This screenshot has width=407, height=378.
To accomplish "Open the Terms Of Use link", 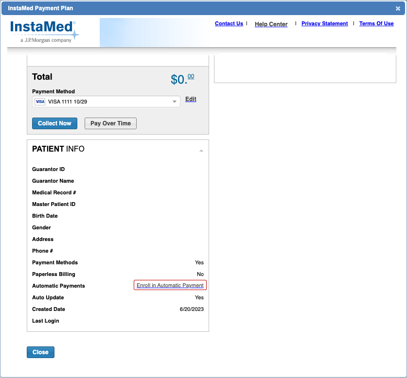I will click(376, 24).
